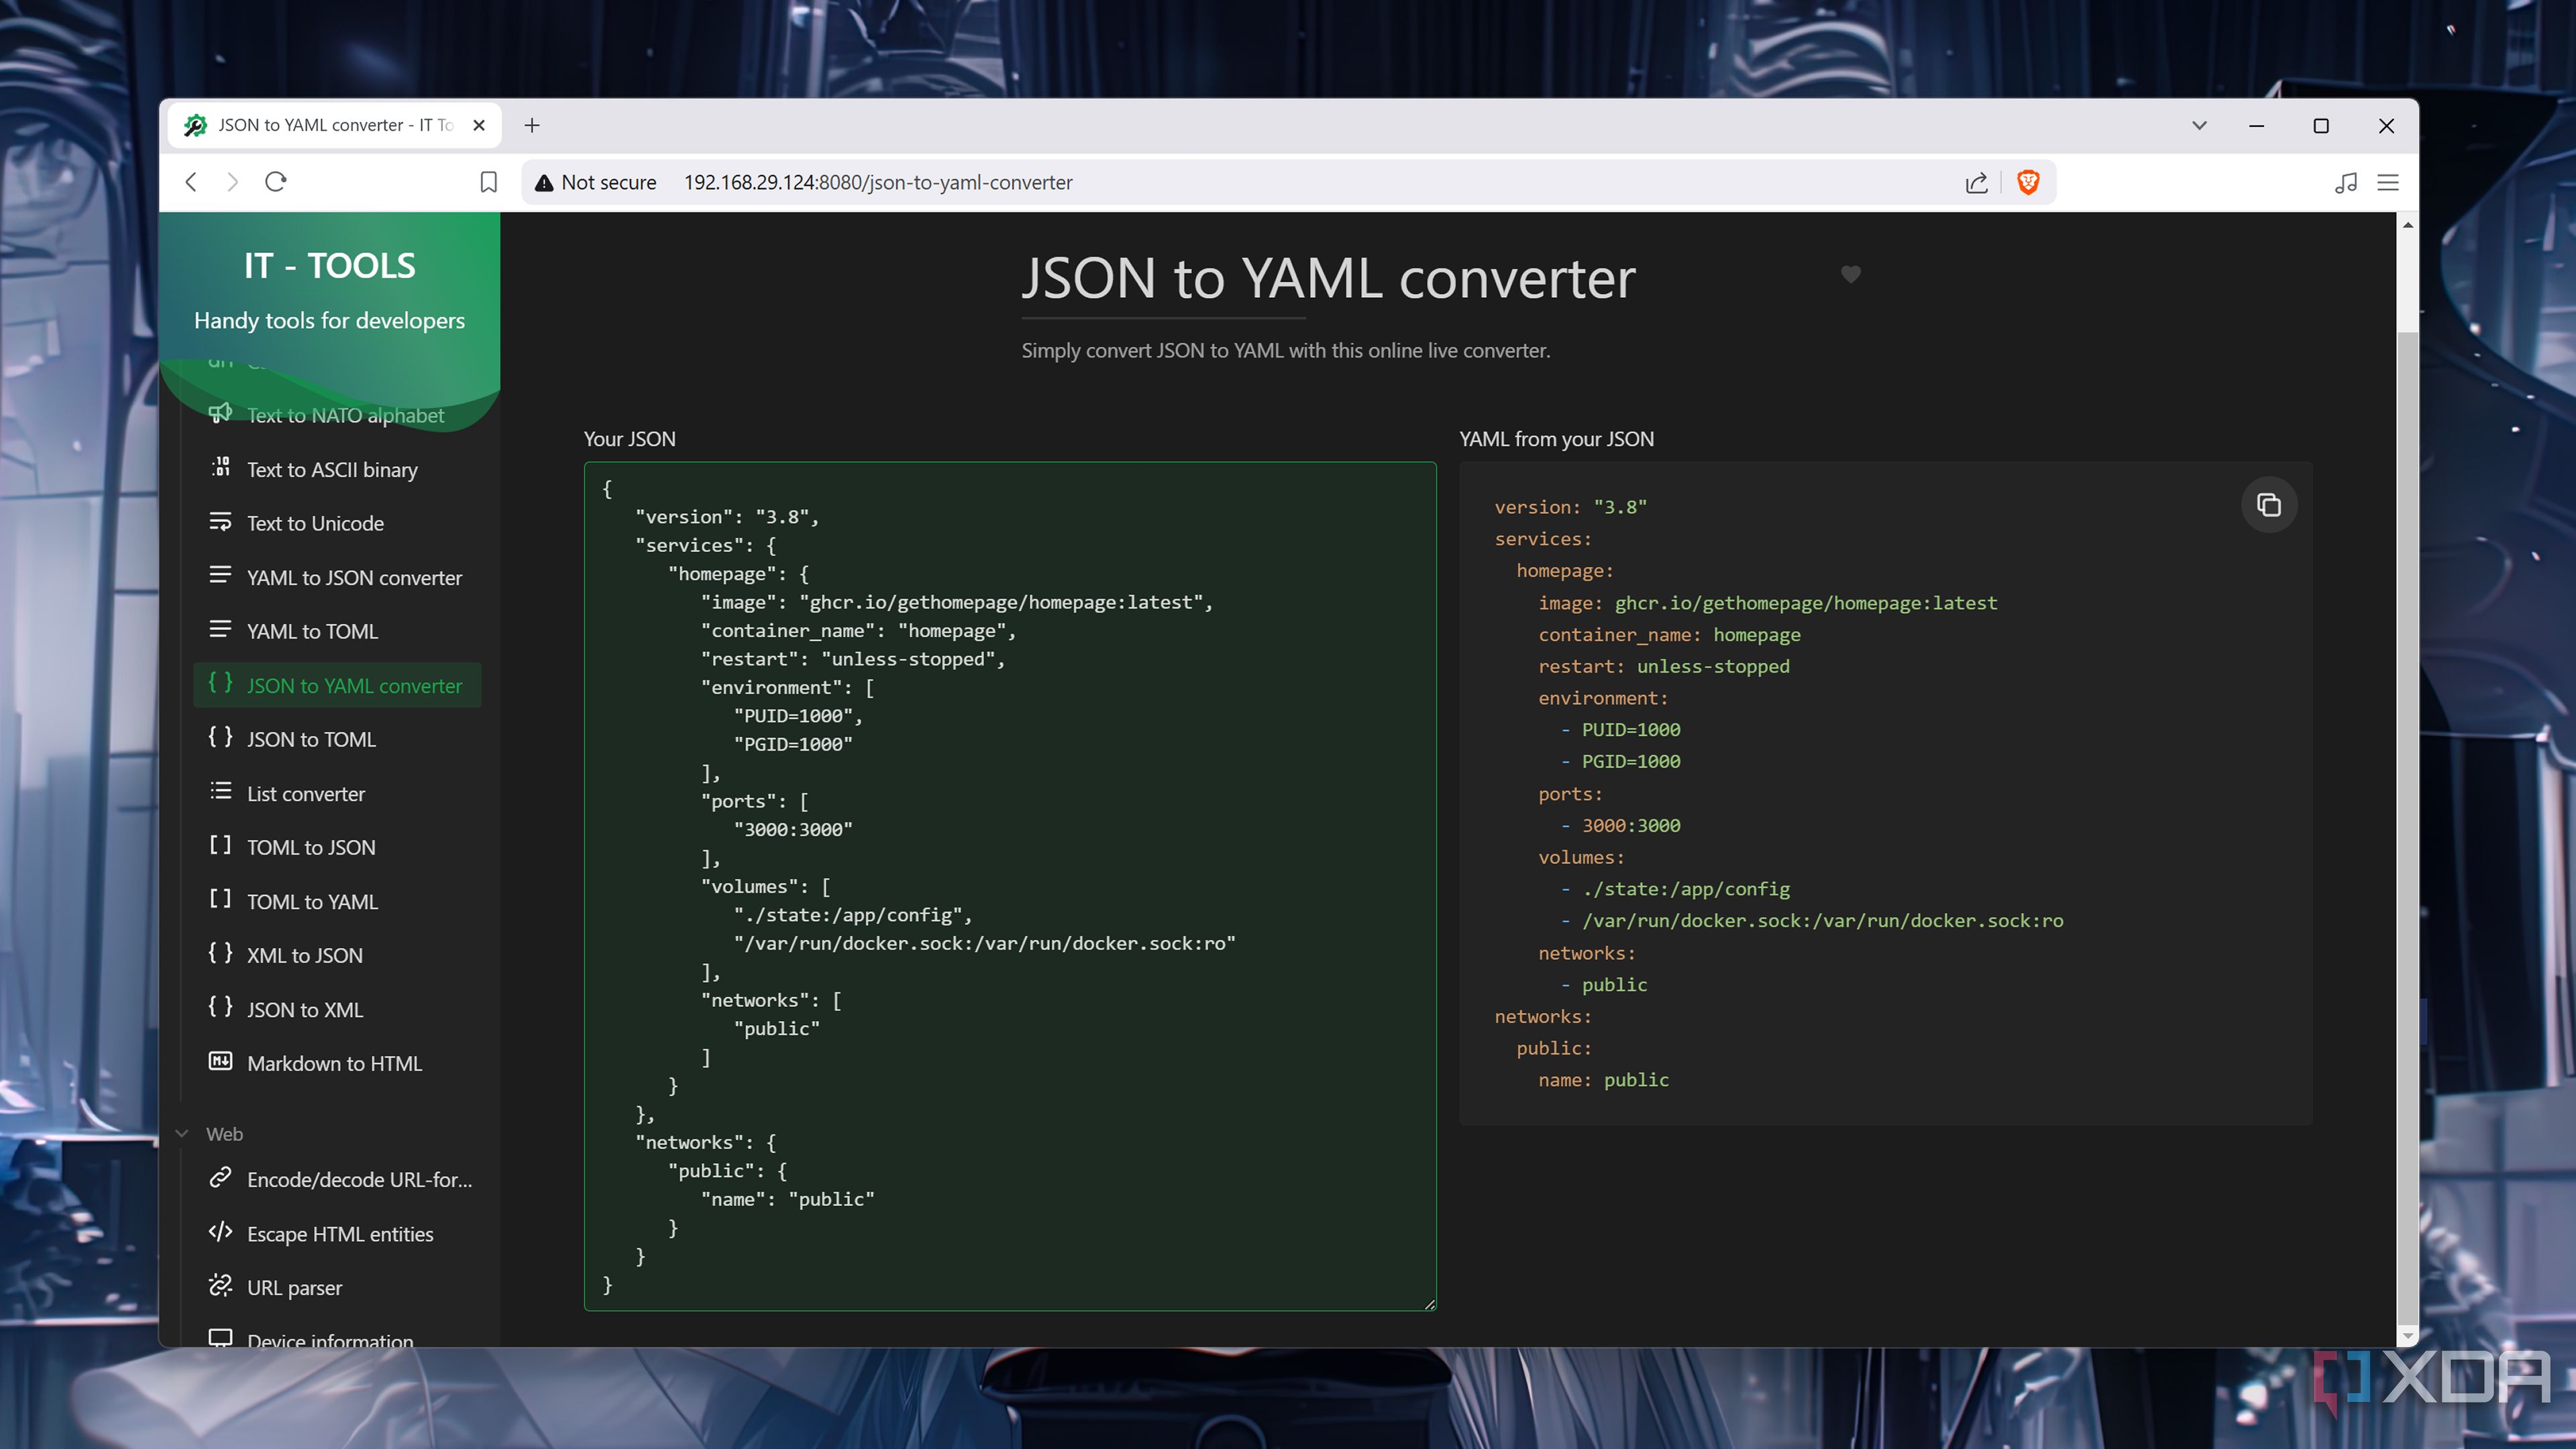
Task: Open Brave hamburger menu
Action: tap(2387, 182)
